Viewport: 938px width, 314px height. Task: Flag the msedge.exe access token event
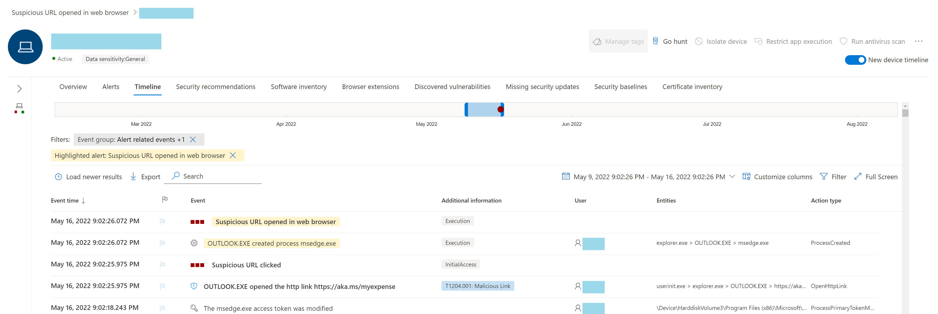tap(162, 308)
